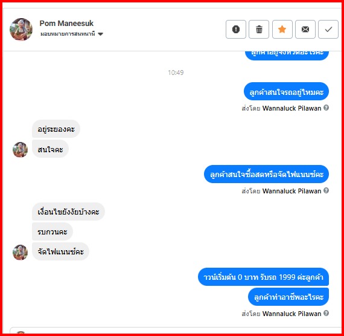The height and width of the screenshot is (336, 344).
Task: Show info icon below the ไฟแนนซ์ question message
Action: (326, 190)
